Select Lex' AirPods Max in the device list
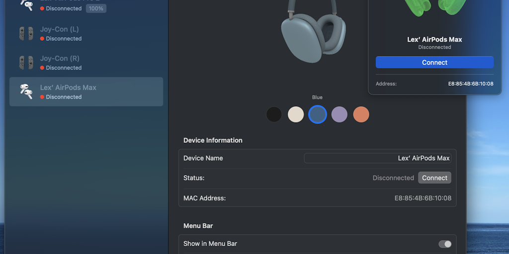The image size is (509, 254). (x=86, y=91)
